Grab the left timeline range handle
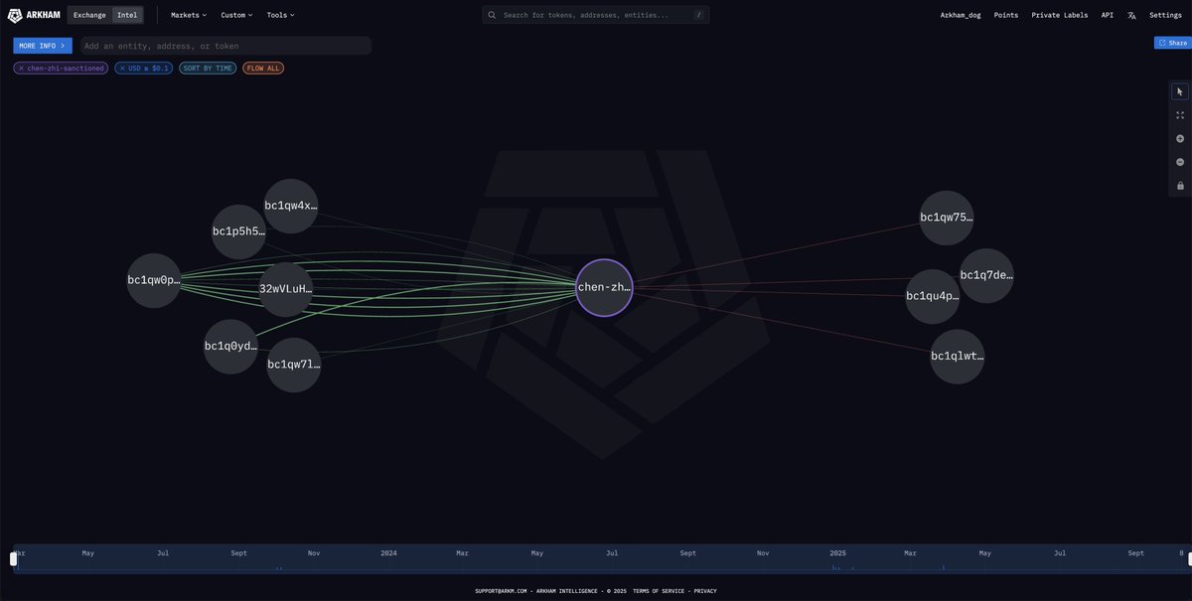This screenshot has width=1192, height=601. (14, 559)
